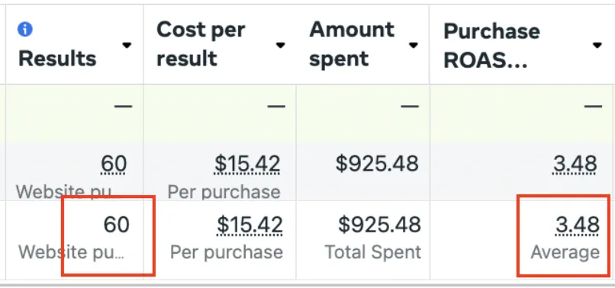Image resolution: width=615 pixels, height=288 pixels.
Task: Click the dash in the green Results cell
Action: click(123, 106)
